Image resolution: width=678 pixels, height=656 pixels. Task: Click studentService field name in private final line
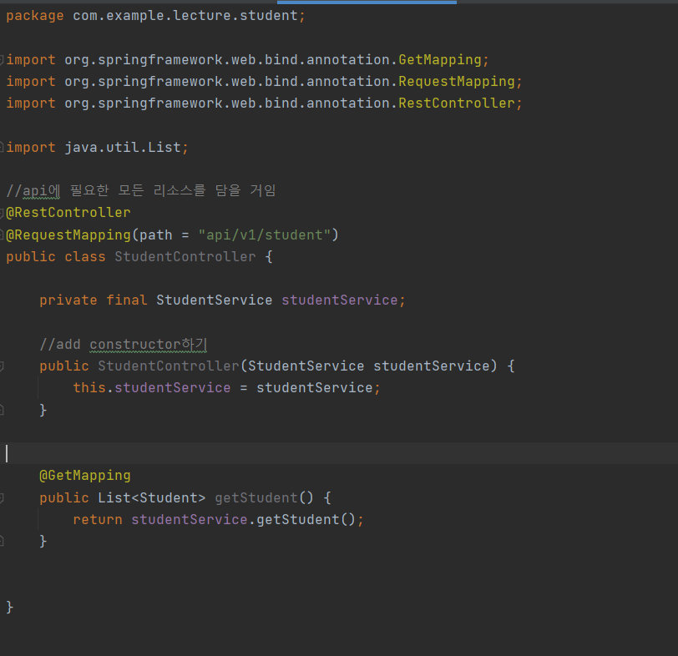(340, 300)
